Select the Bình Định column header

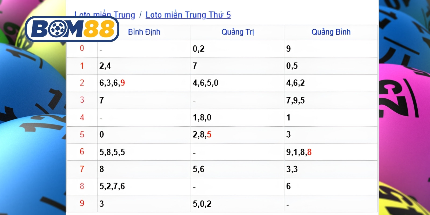pos(144,32)
